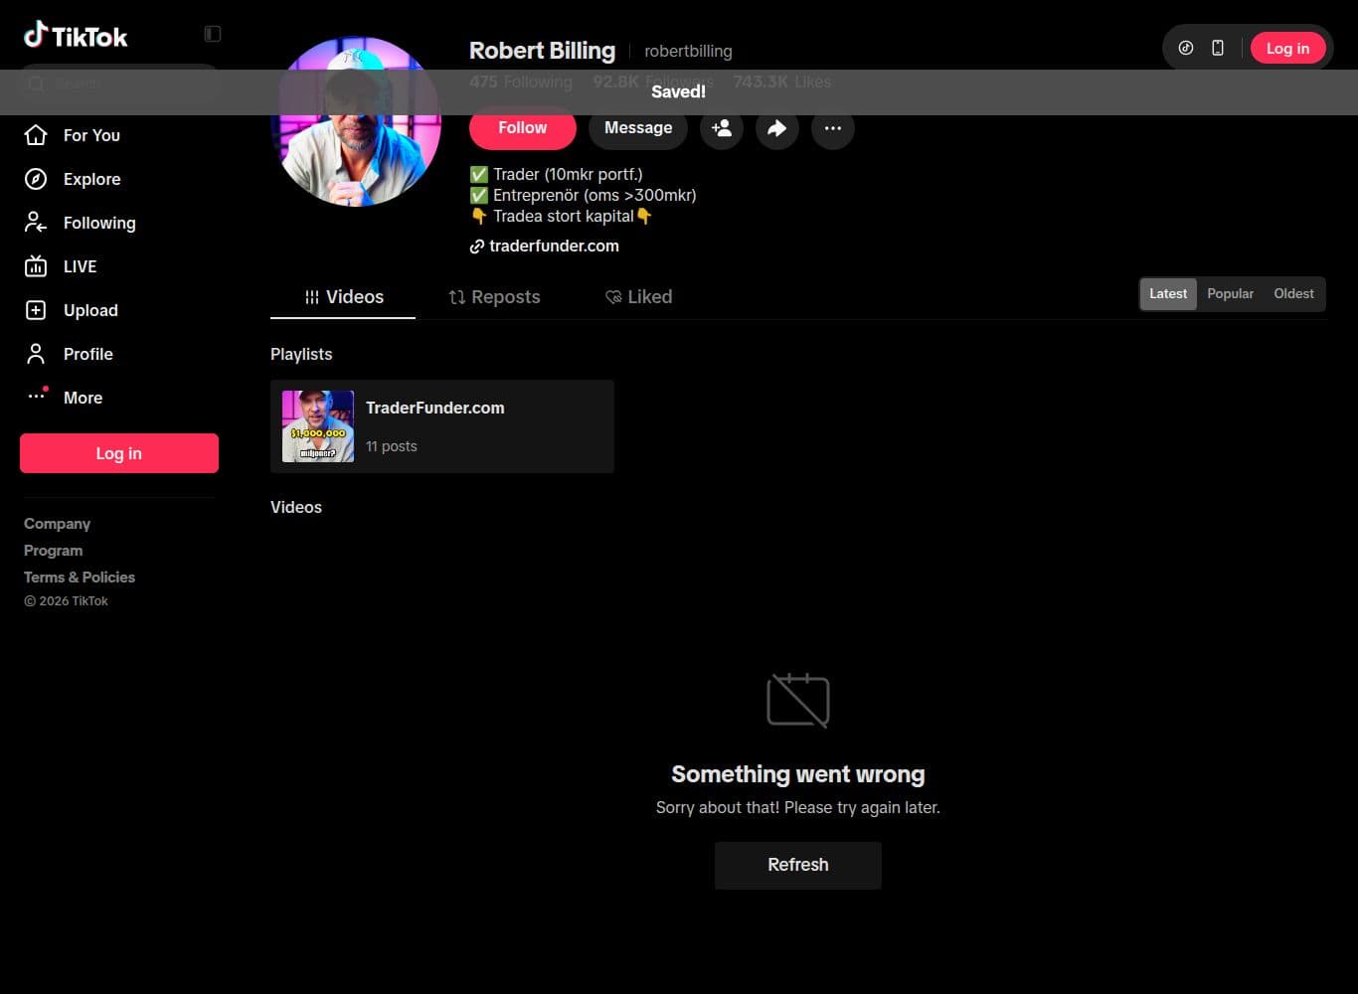Click the 'Saved!' notification banner text
This screenshot has width=1358, height=994.
coord(679,92)
